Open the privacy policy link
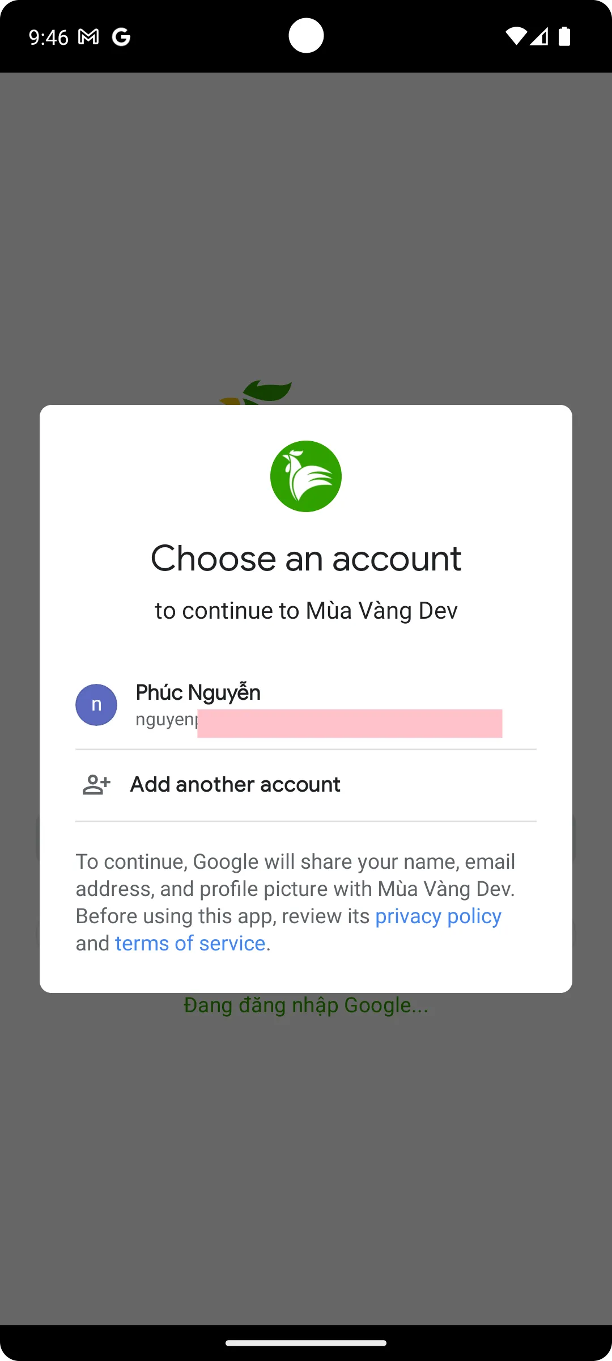The width and height of the screenshot is (612, 1361). pyautogui.click(x=437, y=915)
